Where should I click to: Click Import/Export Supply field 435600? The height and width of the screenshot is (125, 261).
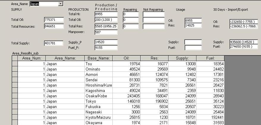click(244, 42)
